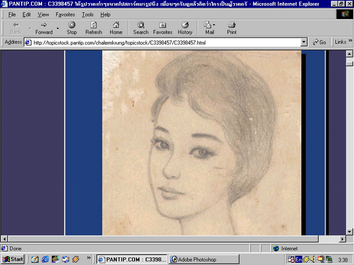Click the vertical scrollbar down arrow
The image size is (354, 265).
point(349,232)
